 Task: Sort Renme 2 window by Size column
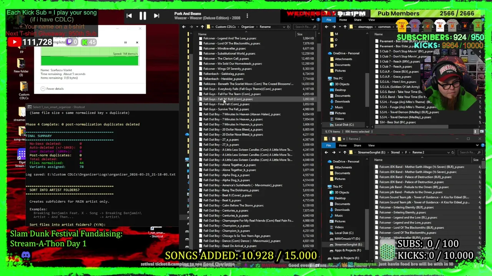coord(476,160)
